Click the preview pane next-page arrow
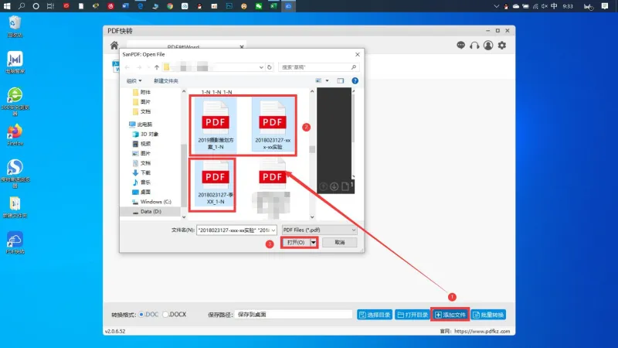Screen dimensions: 618x348 pyautogui.click(x=334, y=186)
